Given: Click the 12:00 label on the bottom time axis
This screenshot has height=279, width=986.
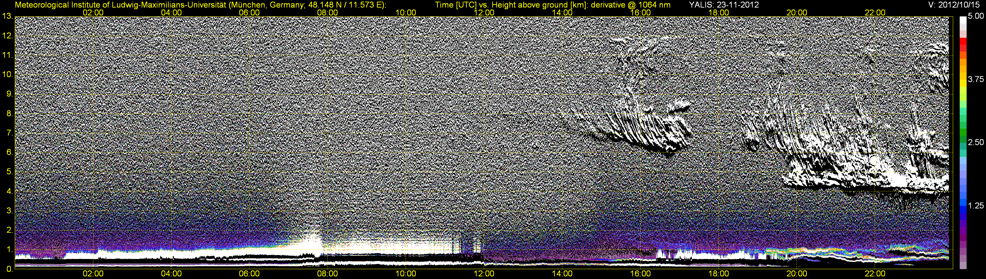Looking at the screenshot, I should pos(484,274).
